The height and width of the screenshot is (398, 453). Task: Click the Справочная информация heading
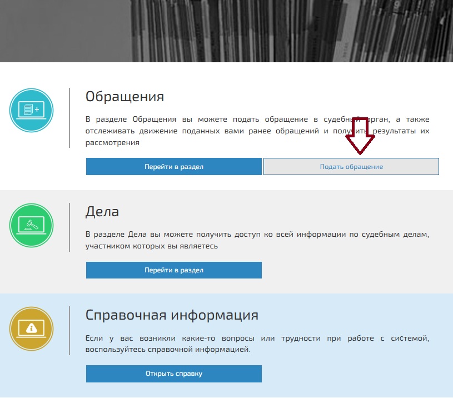[172, 315]
